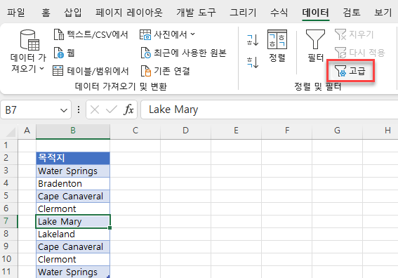The image size is (398, 278).
Task: Cancel the entry with the X icon
Action: click(95, 110)
